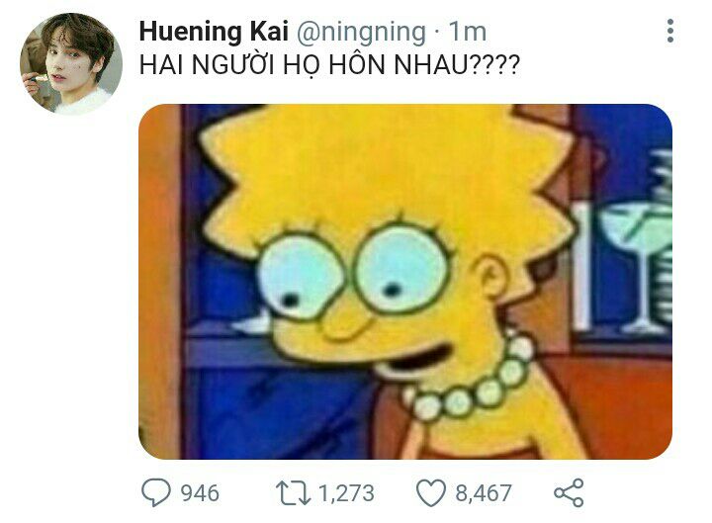Click the 8,467 likes count
Image resolution: width=712 pixels, height=523 pixels.
pos(484,493)
